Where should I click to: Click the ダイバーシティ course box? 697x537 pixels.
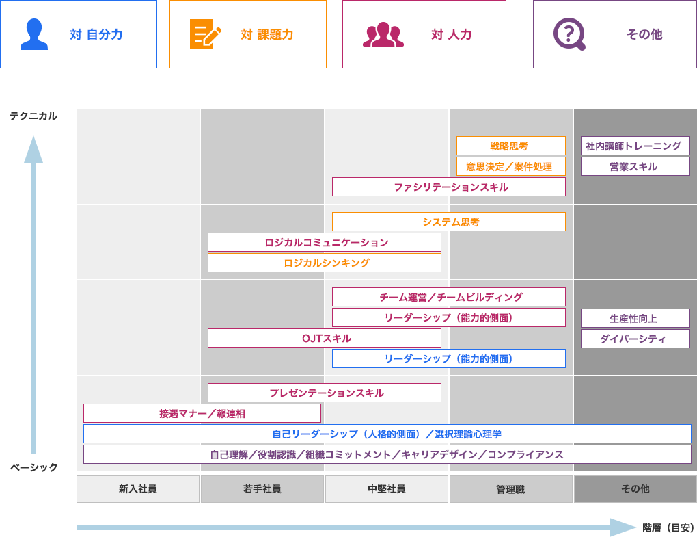(635, 338)
